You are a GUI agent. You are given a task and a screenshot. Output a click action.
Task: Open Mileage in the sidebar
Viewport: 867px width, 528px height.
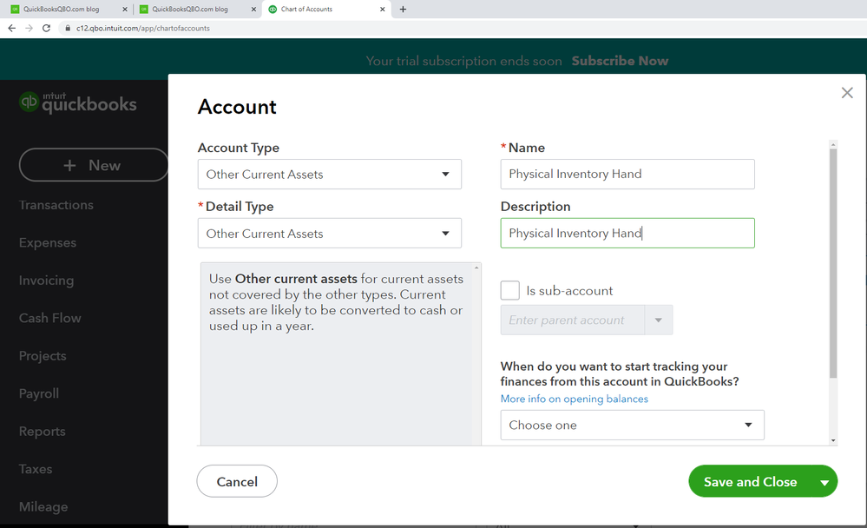pyautogui.click(x=43, y=506)
